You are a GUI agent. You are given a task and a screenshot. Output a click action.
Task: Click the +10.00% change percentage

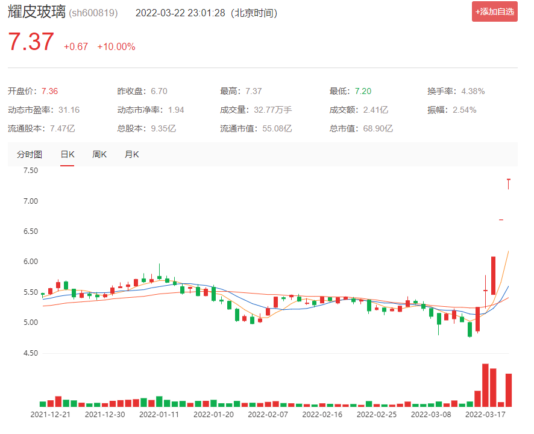116,47
